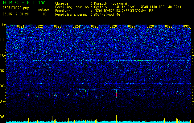Screen dimensions: 194x123
Task: Click the 0930 time marker
Action: [x=187, y=26]
